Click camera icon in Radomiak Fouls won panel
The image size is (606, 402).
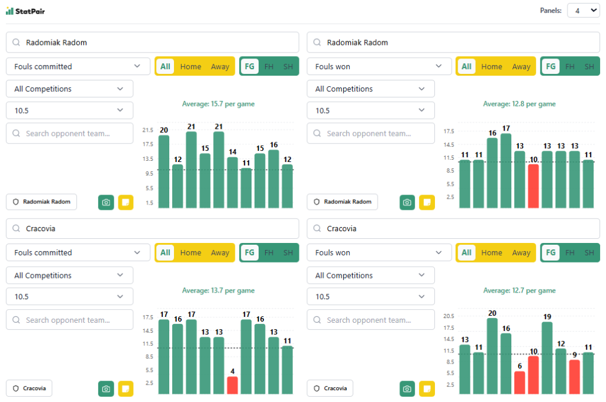pyautogui.click(x=407, y=202)
